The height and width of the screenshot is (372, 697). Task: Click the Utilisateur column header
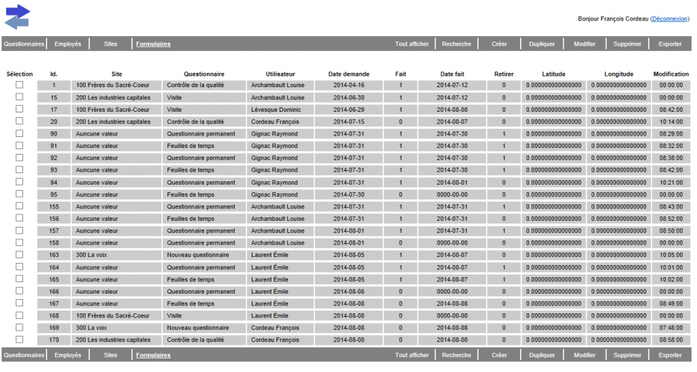click(280, 74)
